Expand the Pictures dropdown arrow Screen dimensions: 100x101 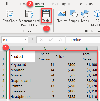[62, 25]
